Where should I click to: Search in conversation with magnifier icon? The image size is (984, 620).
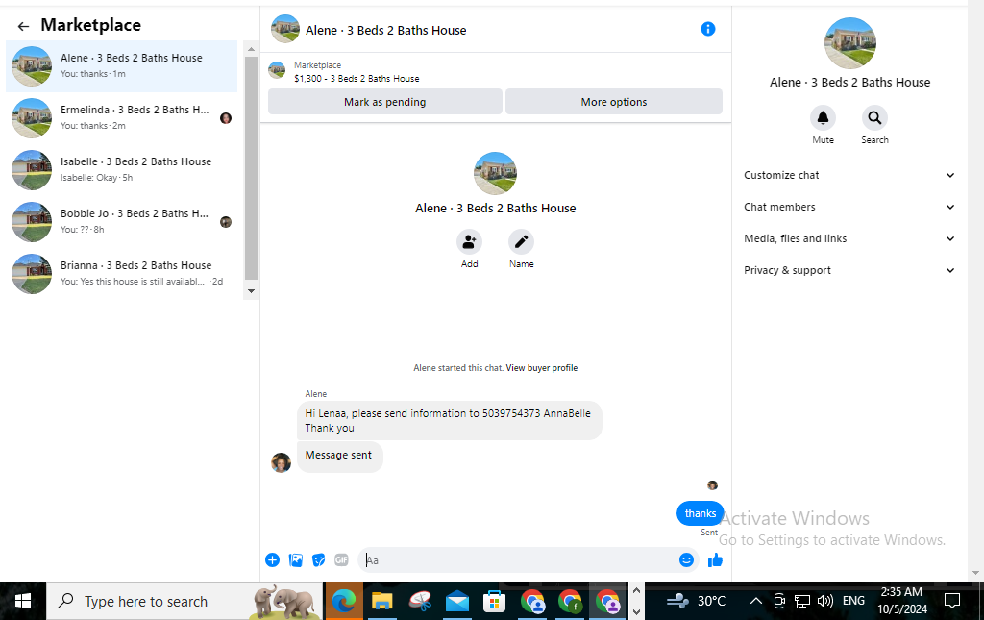tap(874, 117)
